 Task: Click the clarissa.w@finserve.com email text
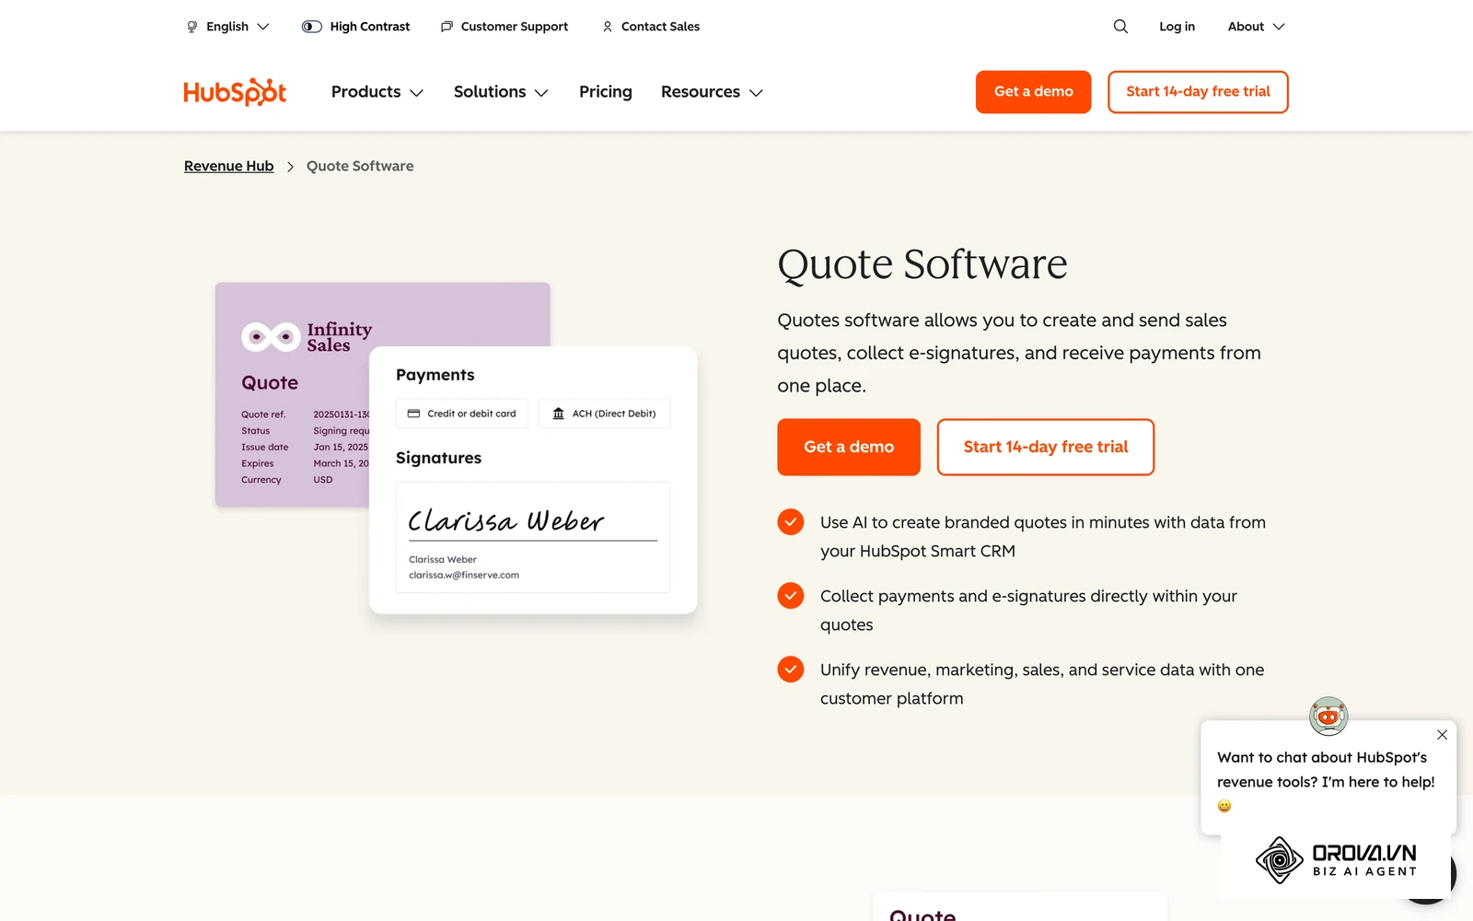(464, 575)
